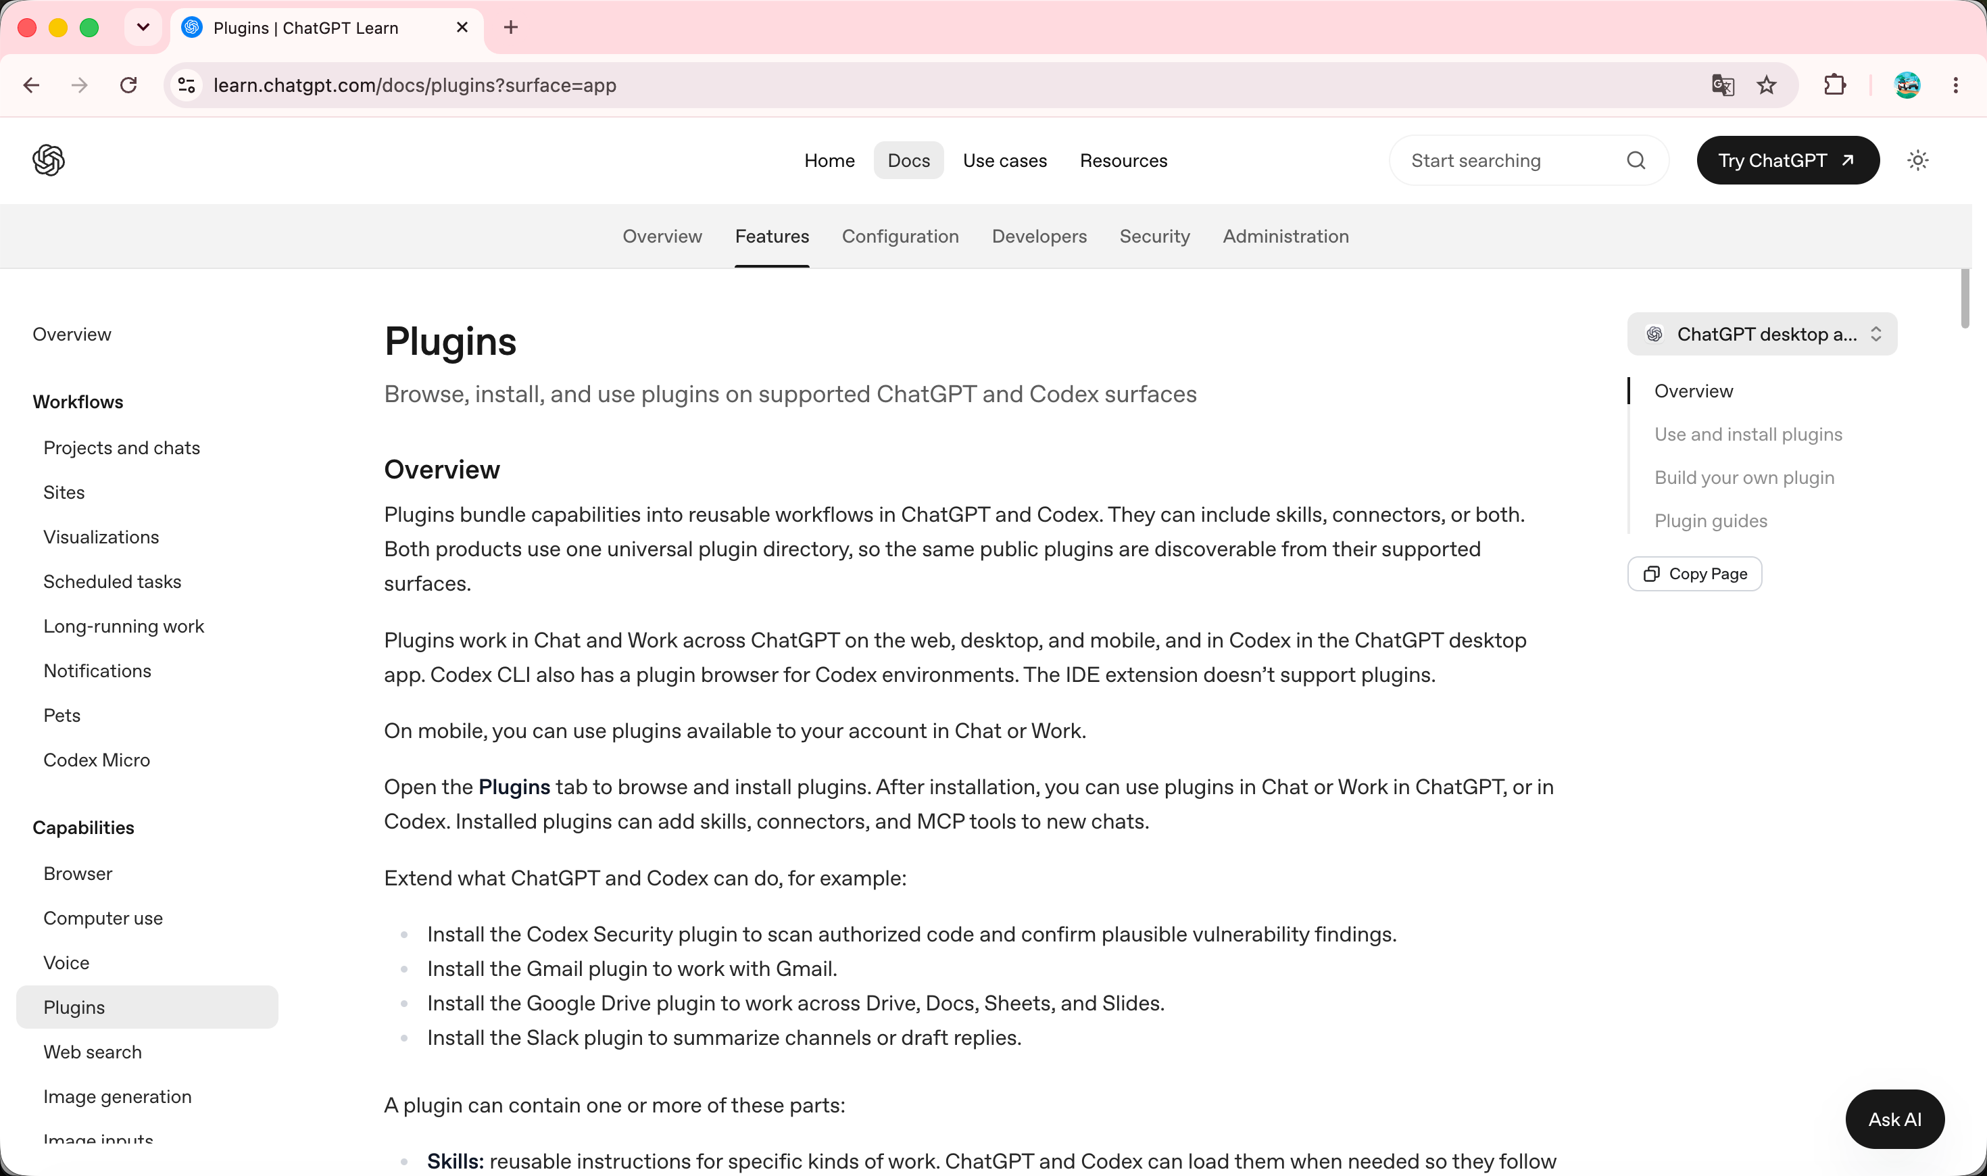This screenshot has height=1176, width=1987.
Task: Switch to the Developers docs tab
Action: pyautogui.click(x=1039, y=236)
